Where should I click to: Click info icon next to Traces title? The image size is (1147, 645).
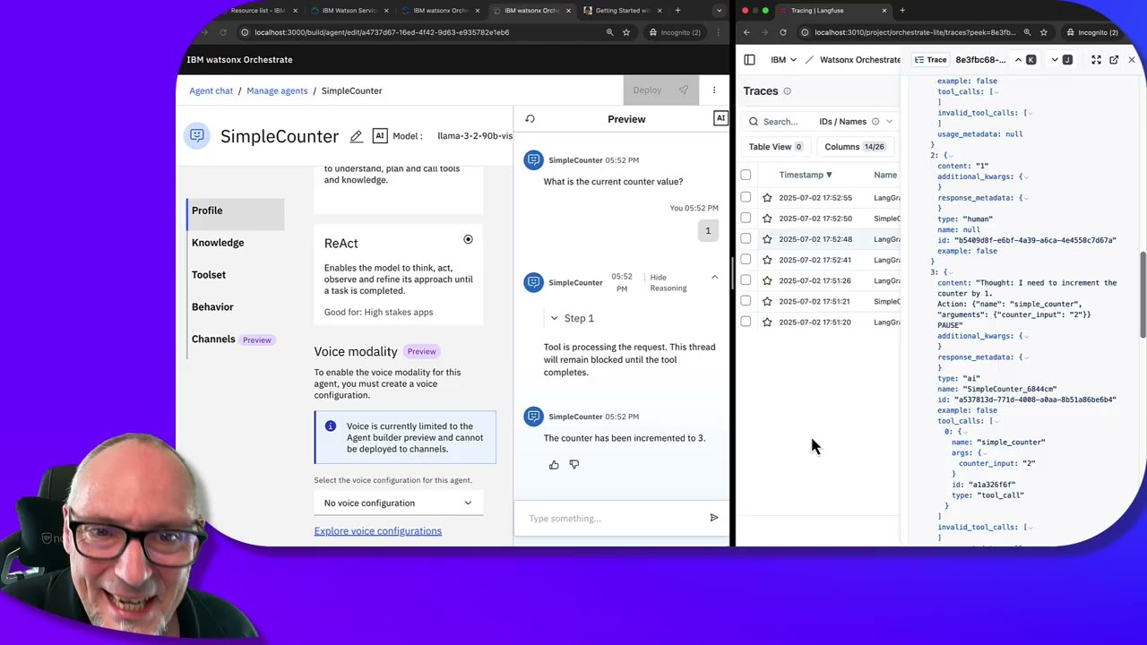787,91
